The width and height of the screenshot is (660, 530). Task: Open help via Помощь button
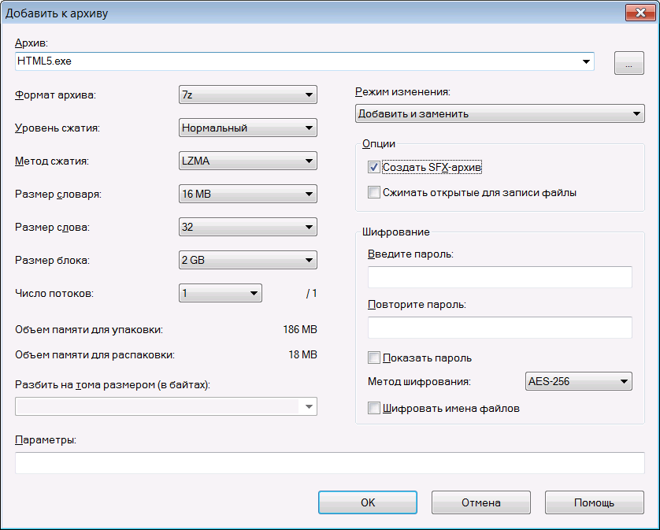pos(595,502)
